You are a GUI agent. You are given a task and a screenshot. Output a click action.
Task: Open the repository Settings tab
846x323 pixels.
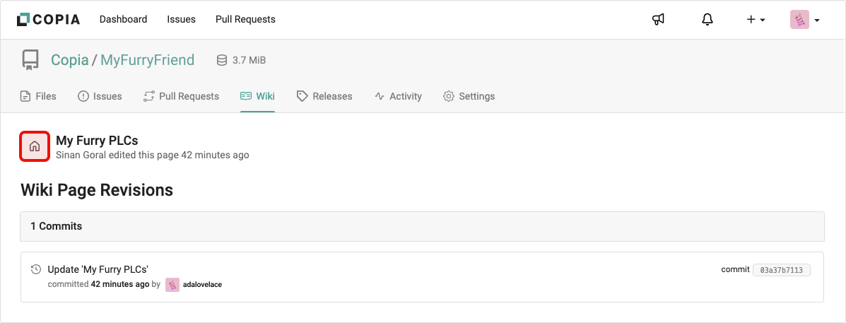pos(469,96)
